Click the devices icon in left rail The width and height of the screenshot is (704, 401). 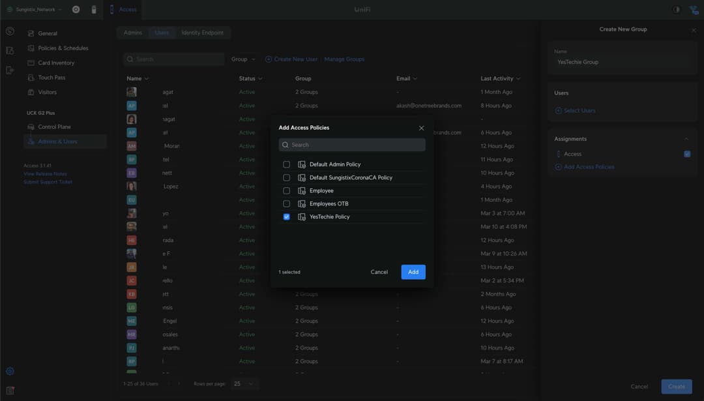click(x=10, y=51)
